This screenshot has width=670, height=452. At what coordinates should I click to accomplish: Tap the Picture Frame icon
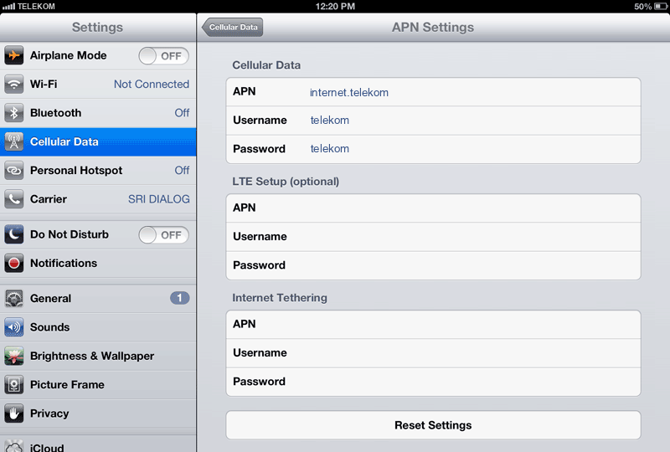coord(13,384)
